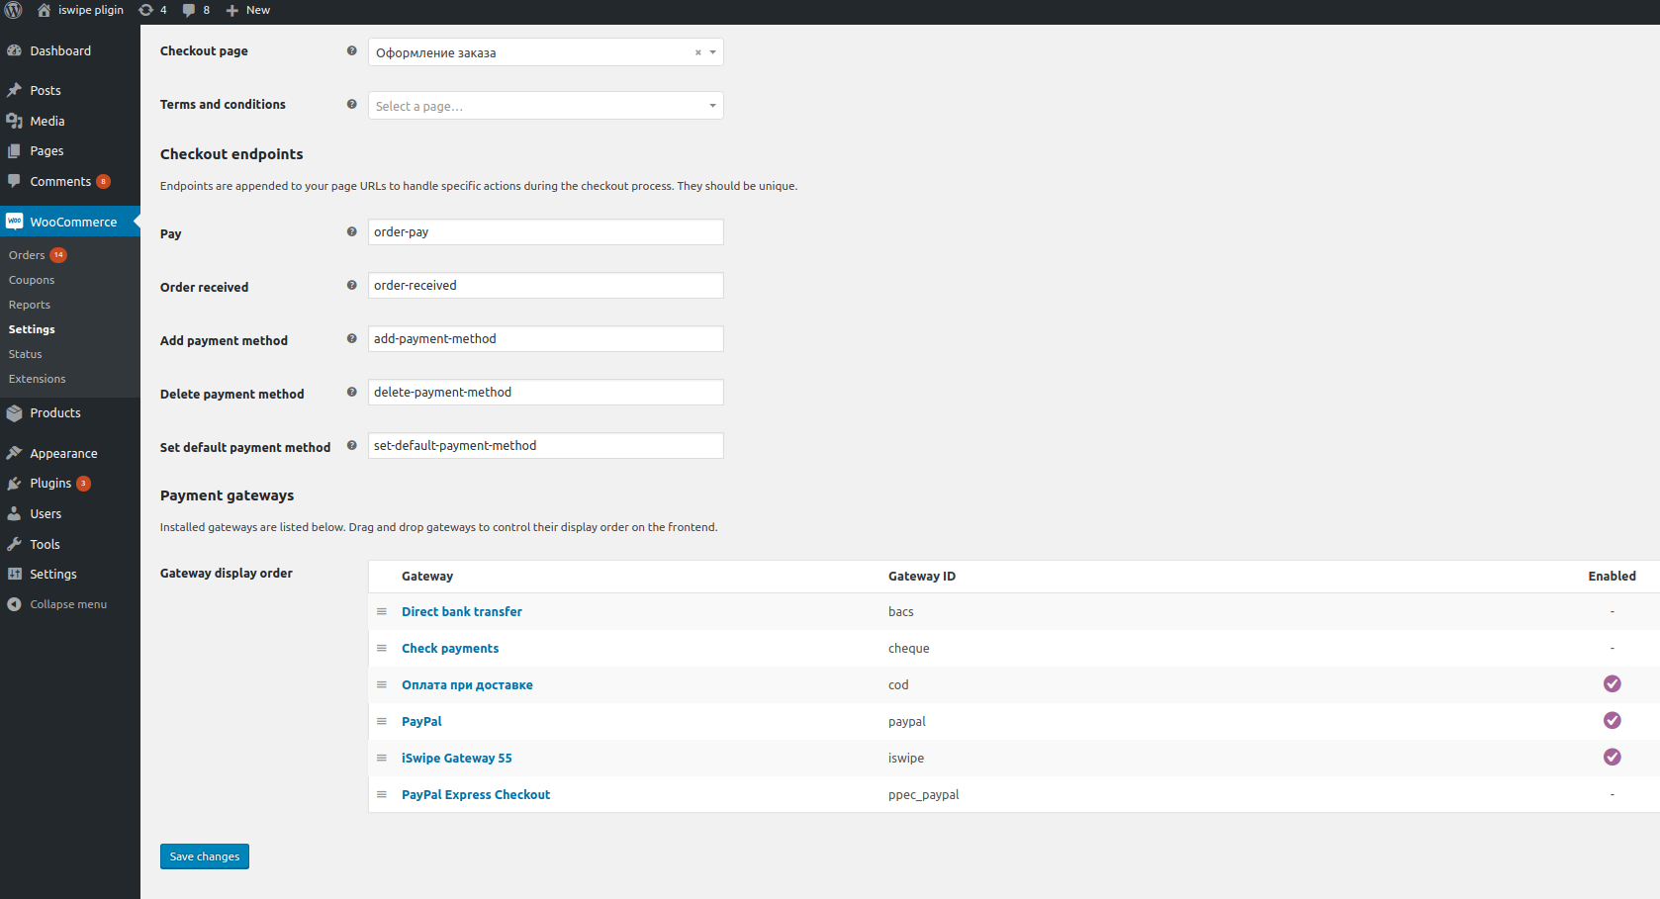Click the Set default payment method field
The height and width of the screenshot is (899, 1660).
[x=546, y=446]
